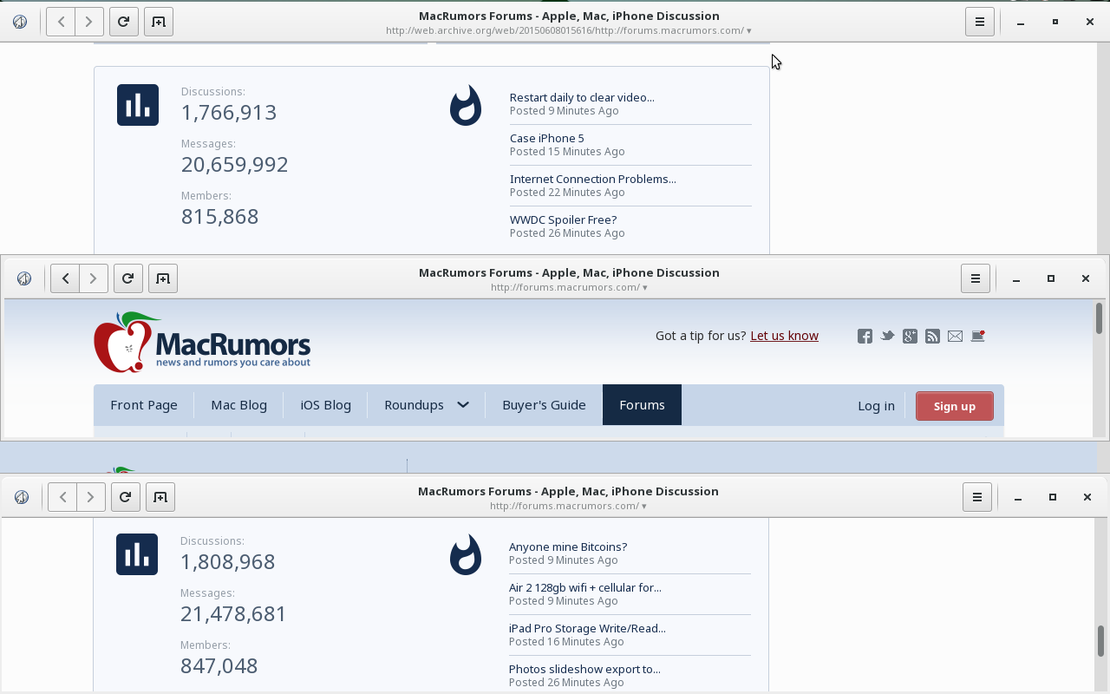Expand the Roundups dropdown chevron
The image size is (1110, 694).
[463, 405]
